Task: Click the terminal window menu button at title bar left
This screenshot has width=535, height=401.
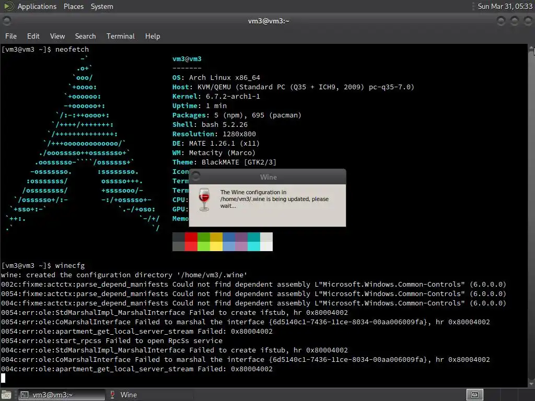Action: (x=6, y=21)
